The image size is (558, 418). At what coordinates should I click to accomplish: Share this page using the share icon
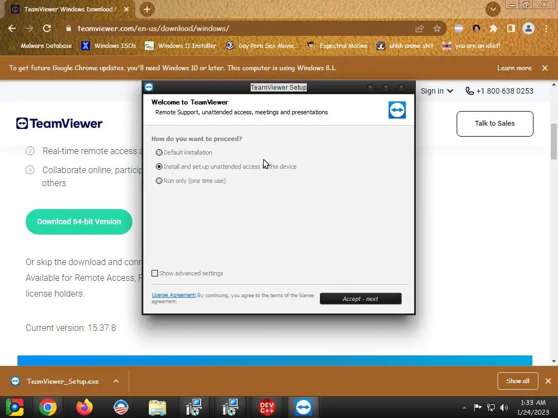tap(420, 28)
